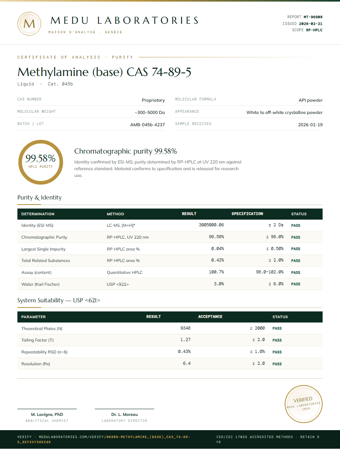
Task: Click the 99.58% HPLC purity ring
Action: [x=41, y=162]
